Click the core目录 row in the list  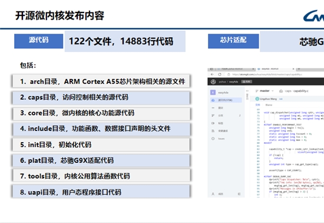(101, 113)
